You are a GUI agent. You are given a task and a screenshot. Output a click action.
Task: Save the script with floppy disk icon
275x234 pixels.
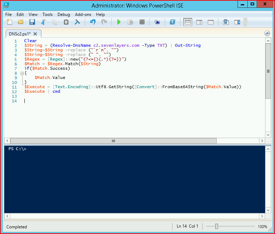pyautogui.click(x=32, y=22)
